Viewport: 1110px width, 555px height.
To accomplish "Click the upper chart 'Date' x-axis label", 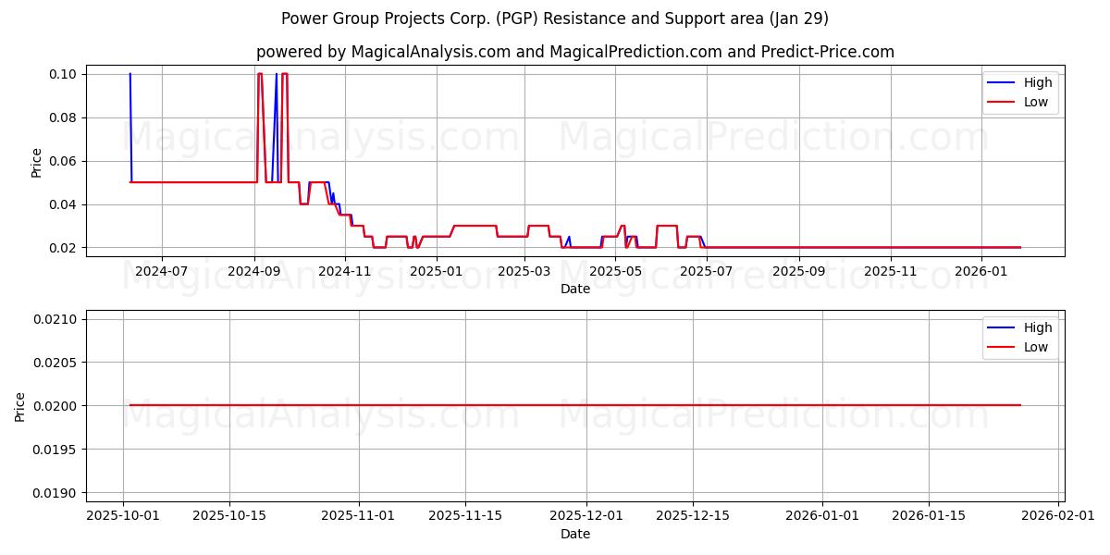I will coord(575,290).
